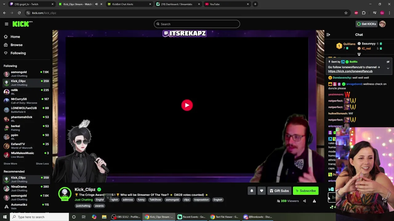Viewport: 394px width, 221px height.
Task: Open a new browser tab
Action: [x=255, y=4]
